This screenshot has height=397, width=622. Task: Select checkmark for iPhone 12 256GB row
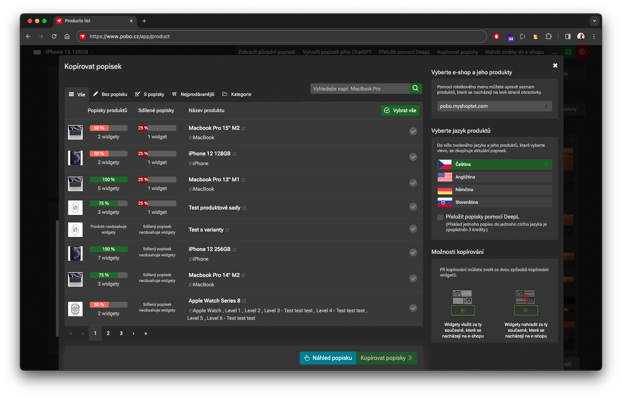(x=413, y=252)
